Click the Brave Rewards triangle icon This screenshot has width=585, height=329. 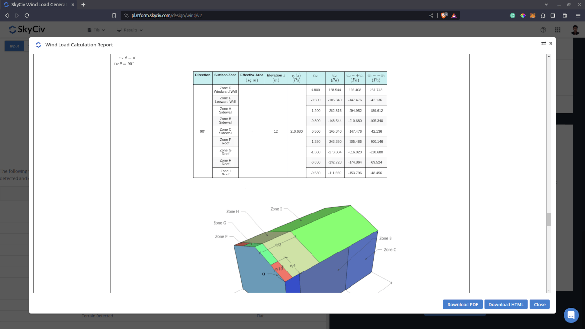pos(454,15)
